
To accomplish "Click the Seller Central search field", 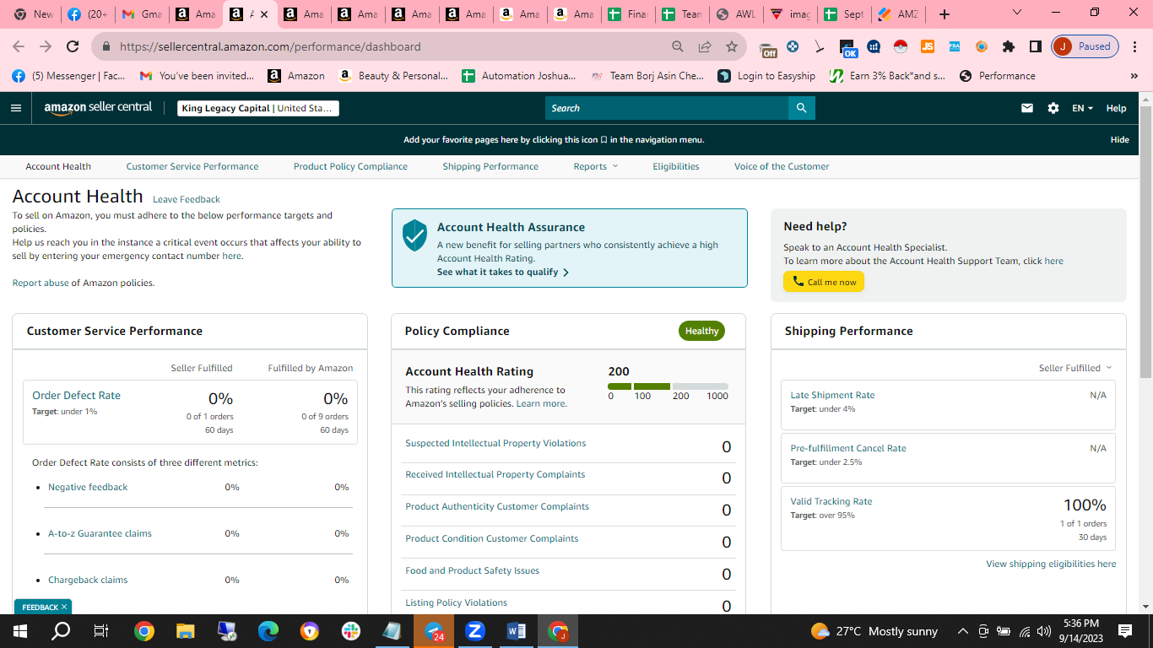I will 667,108.
